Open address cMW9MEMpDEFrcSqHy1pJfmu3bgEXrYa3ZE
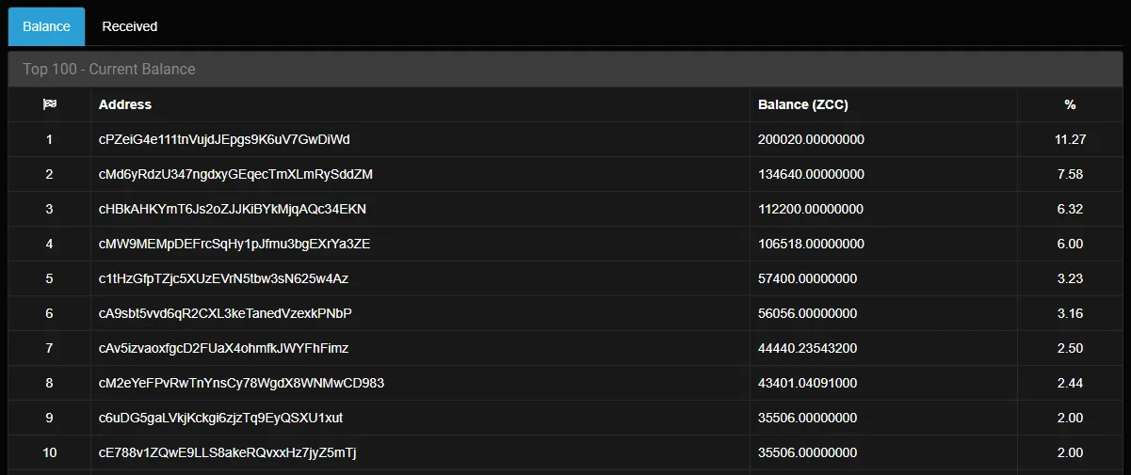 point(234,244)
